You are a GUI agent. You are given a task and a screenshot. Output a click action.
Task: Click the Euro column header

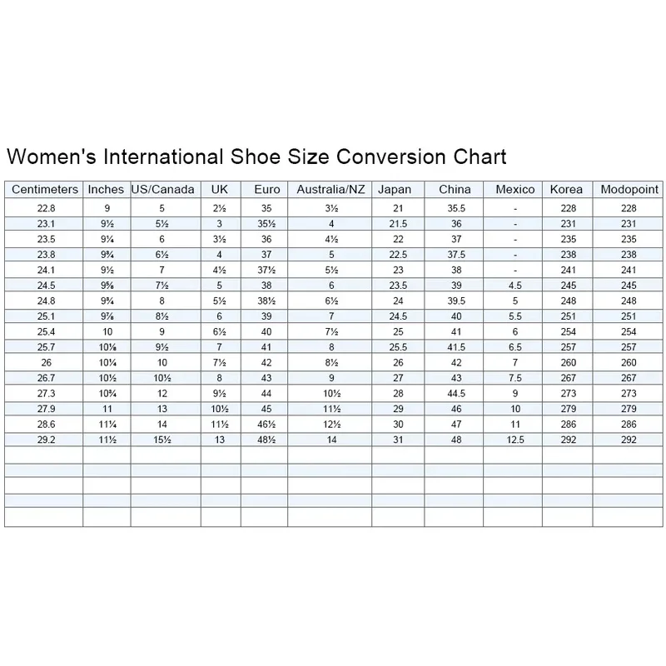pyautogui.click(x=266, y=189)
